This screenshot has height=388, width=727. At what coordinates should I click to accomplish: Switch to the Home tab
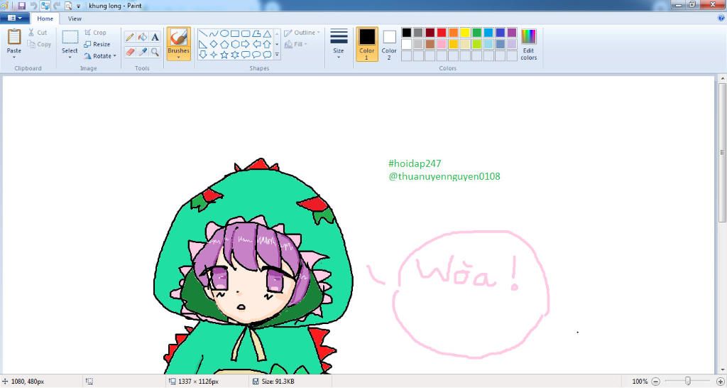point(45,18)
